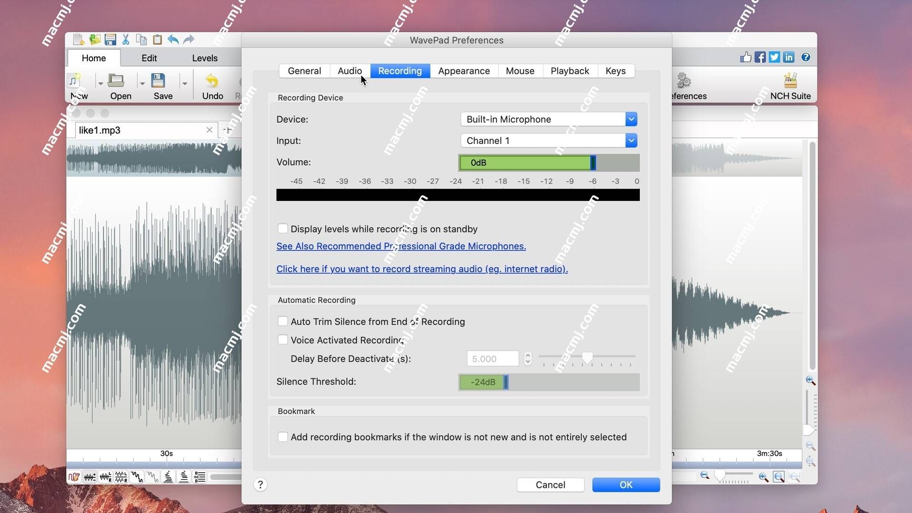912x513 pixels.
Task: Click the Facebook share icon
Action: coord(760,57)
